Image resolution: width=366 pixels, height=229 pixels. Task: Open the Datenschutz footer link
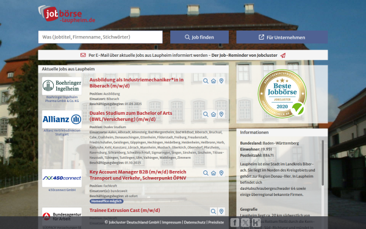click(x=195, y=222)
